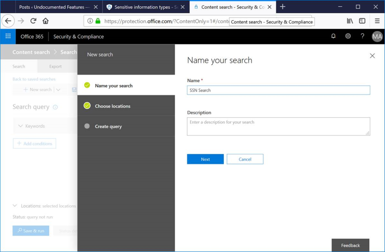The width and height of the screenshot is (385, 252).
Task: Open the MA account avatar
Action: pyautogui.click(x=377, y=37)
